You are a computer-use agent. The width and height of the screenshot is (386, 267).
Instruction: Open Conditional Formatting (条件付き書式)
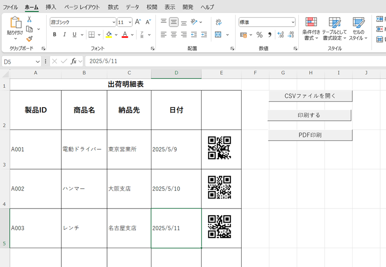pos(311,28)
